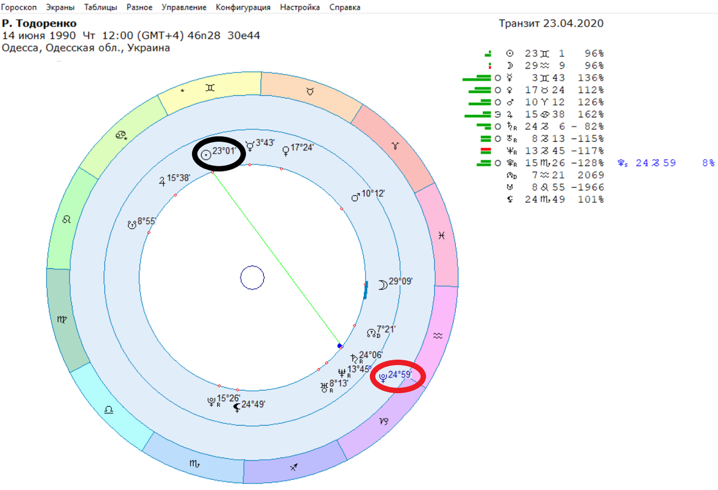Click the Venus glyph at 17°24' in the chart

286,150
